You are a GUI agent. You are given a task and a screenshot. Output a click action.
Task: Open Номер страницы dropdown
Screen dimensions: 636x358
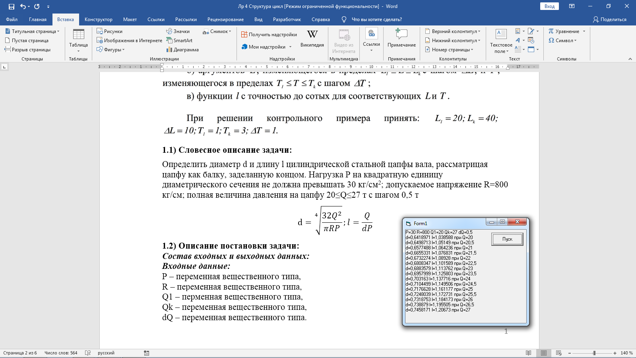pyautogui.click(x=449, y=49)
